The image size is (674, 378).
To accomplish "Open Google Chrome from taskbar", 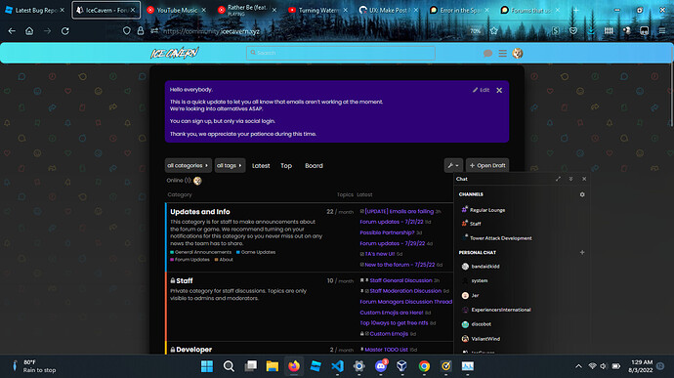I will tap(424, 366).
